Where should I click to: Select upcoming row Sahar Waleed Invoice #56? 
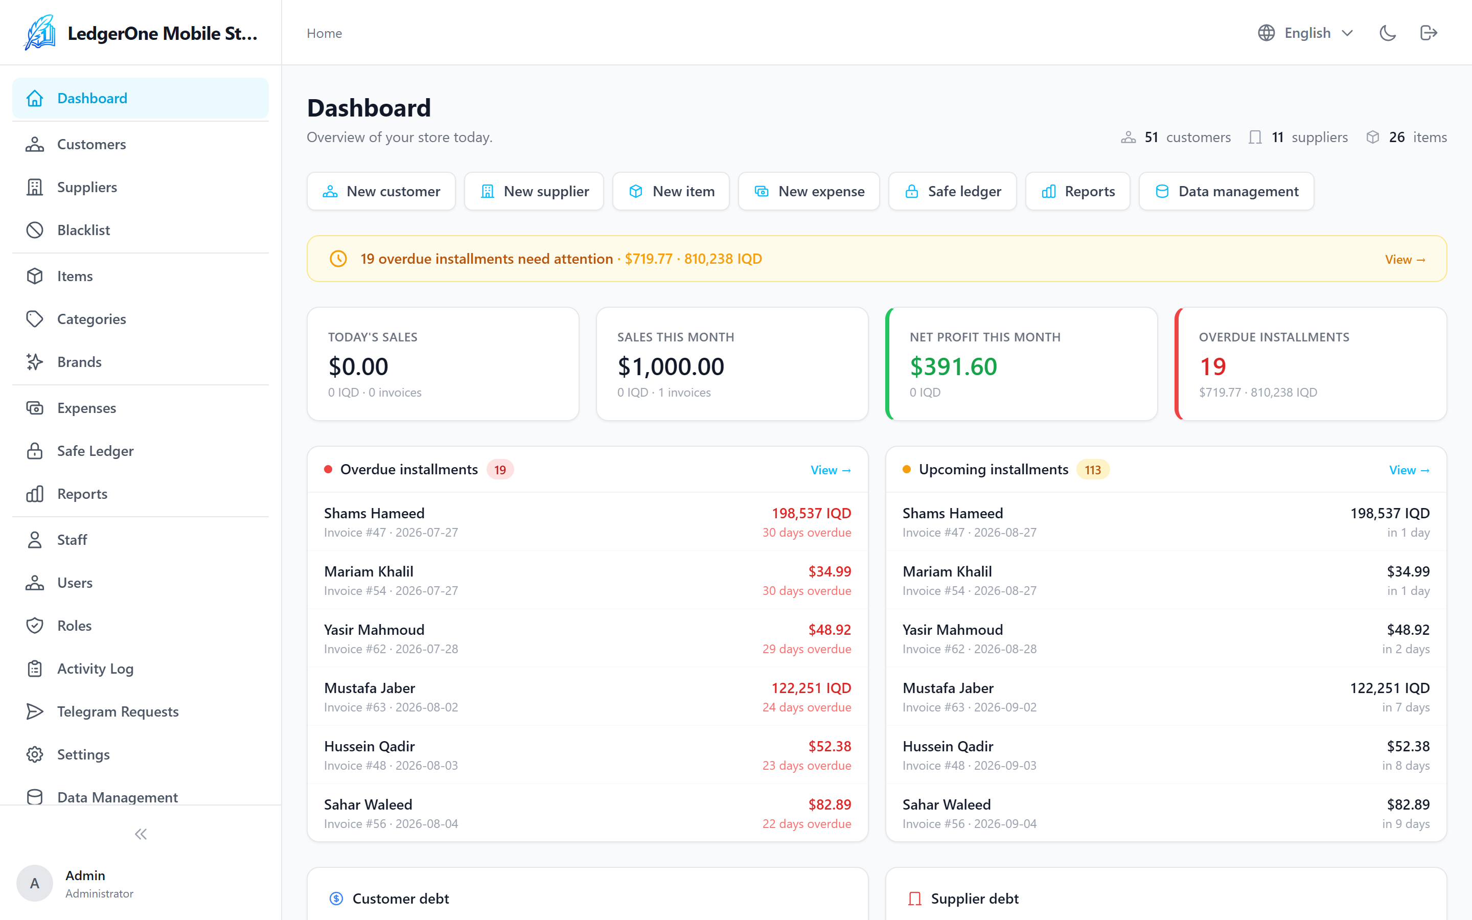pyautogui.click(x=1166, y=814)
